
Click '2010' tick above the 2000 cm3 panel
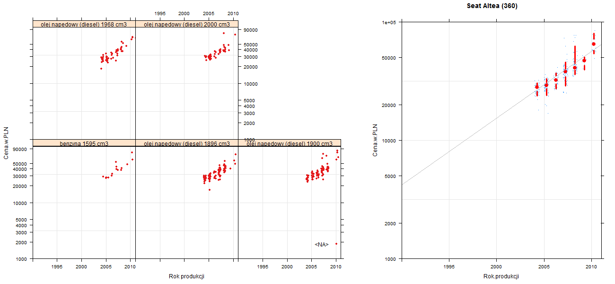click(x=233, y=13)
